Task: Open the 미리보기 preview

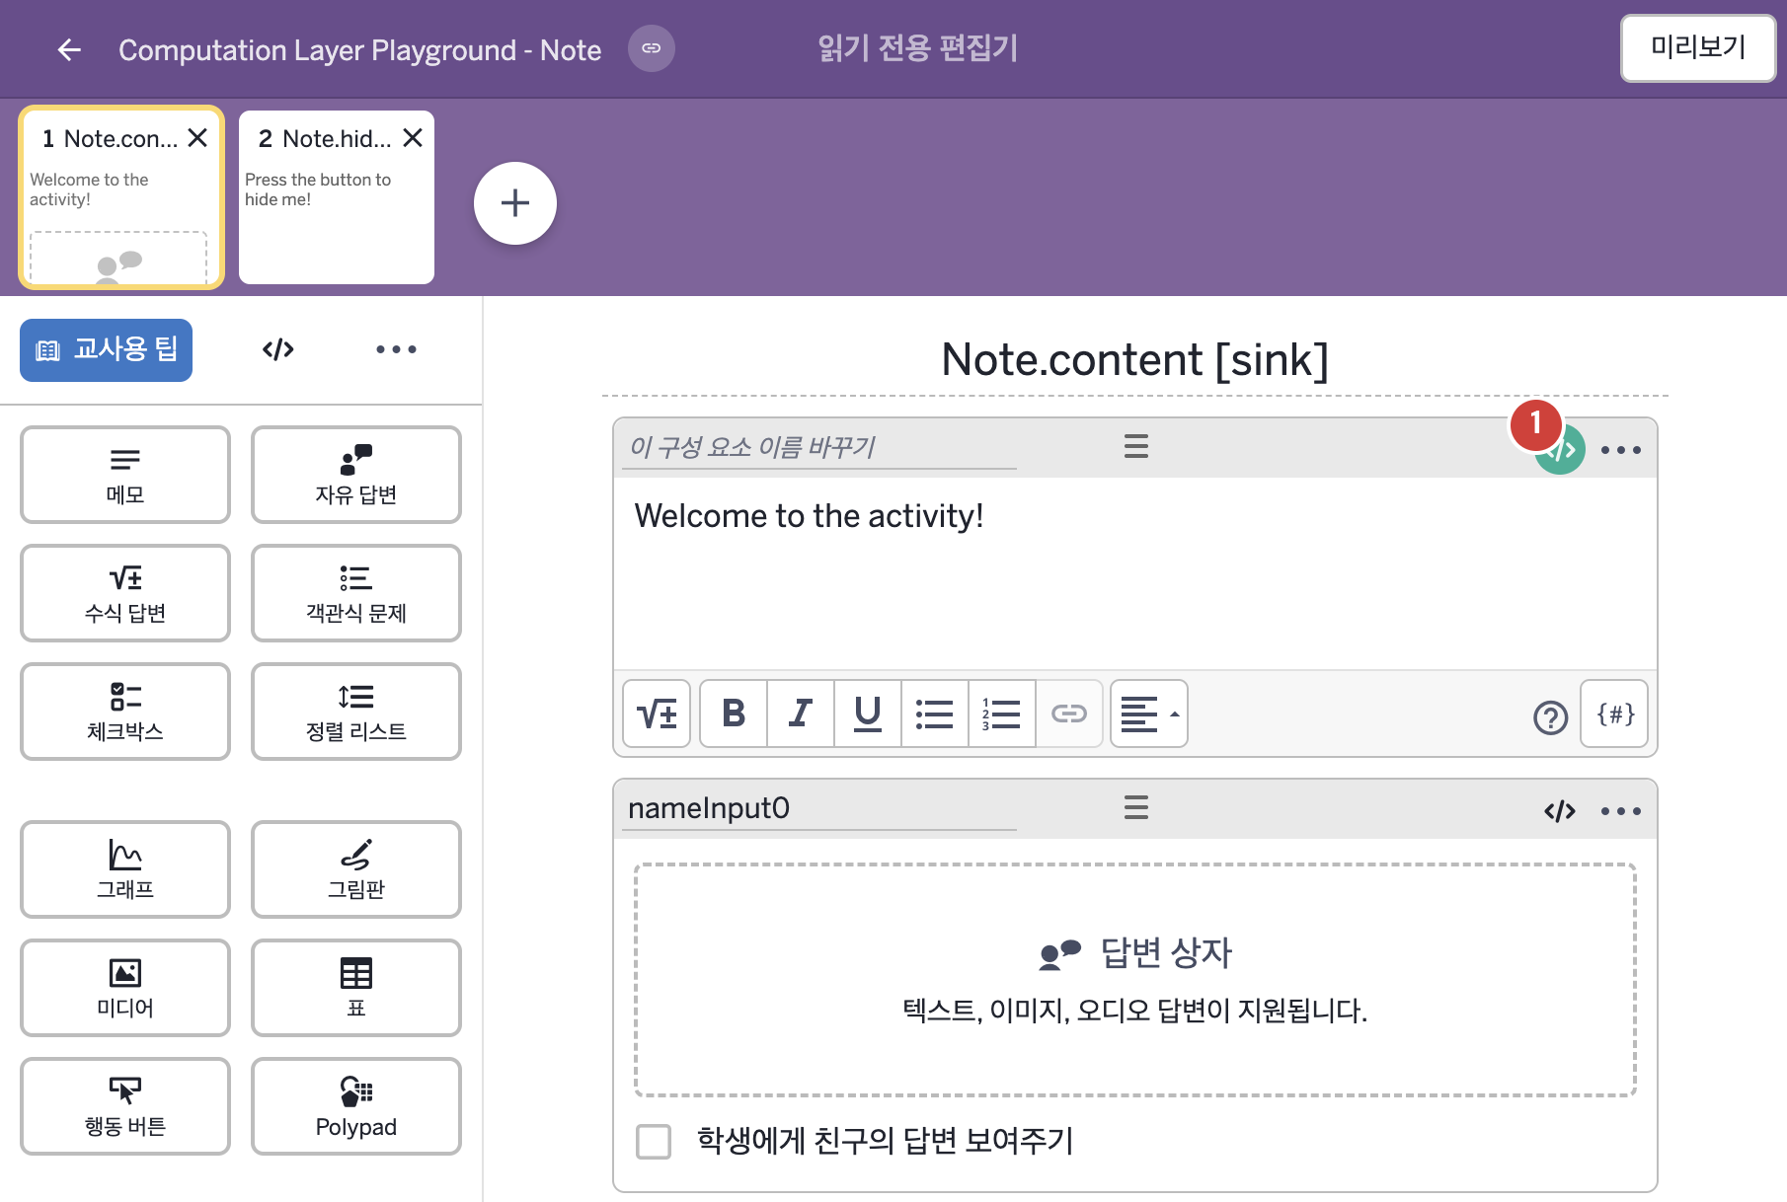Action: click(x=1698, y=47)
